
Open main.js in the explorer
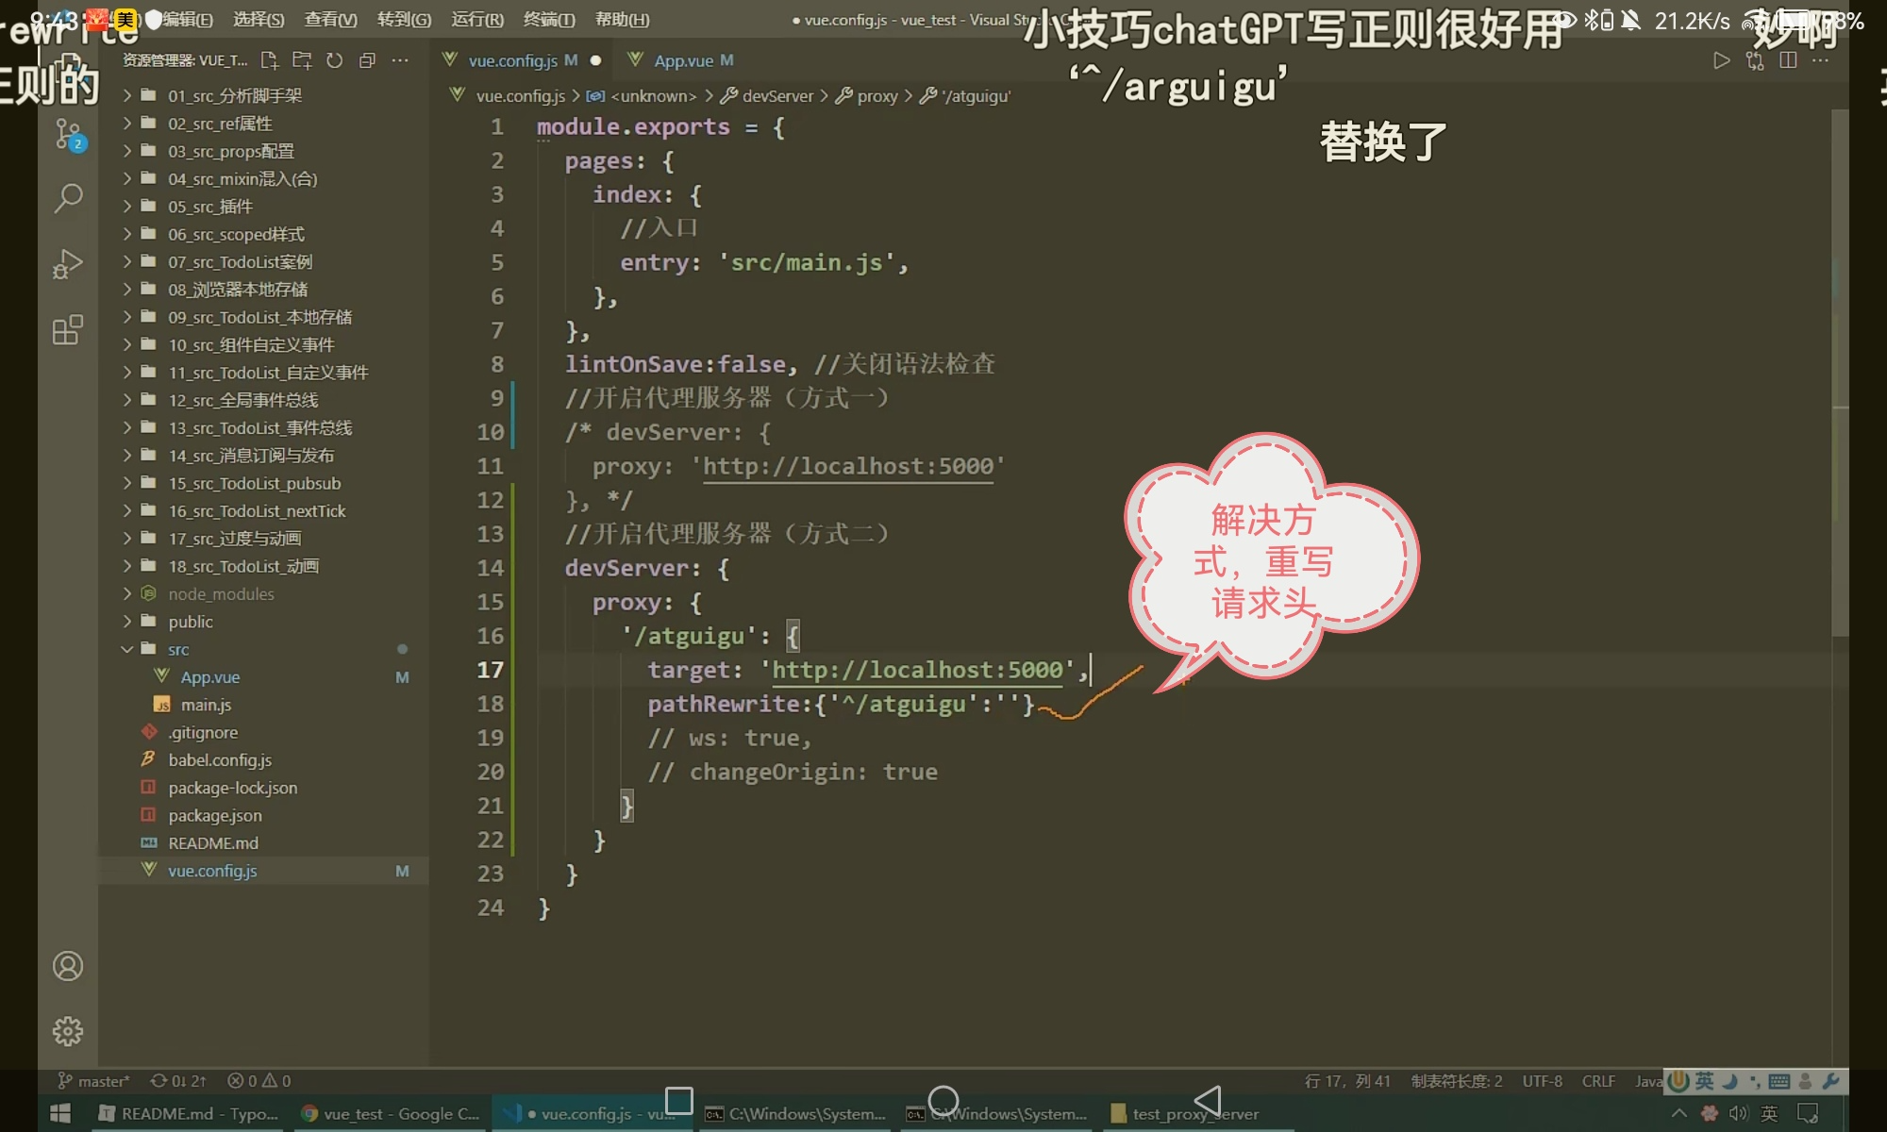click(x=206, y=705)
